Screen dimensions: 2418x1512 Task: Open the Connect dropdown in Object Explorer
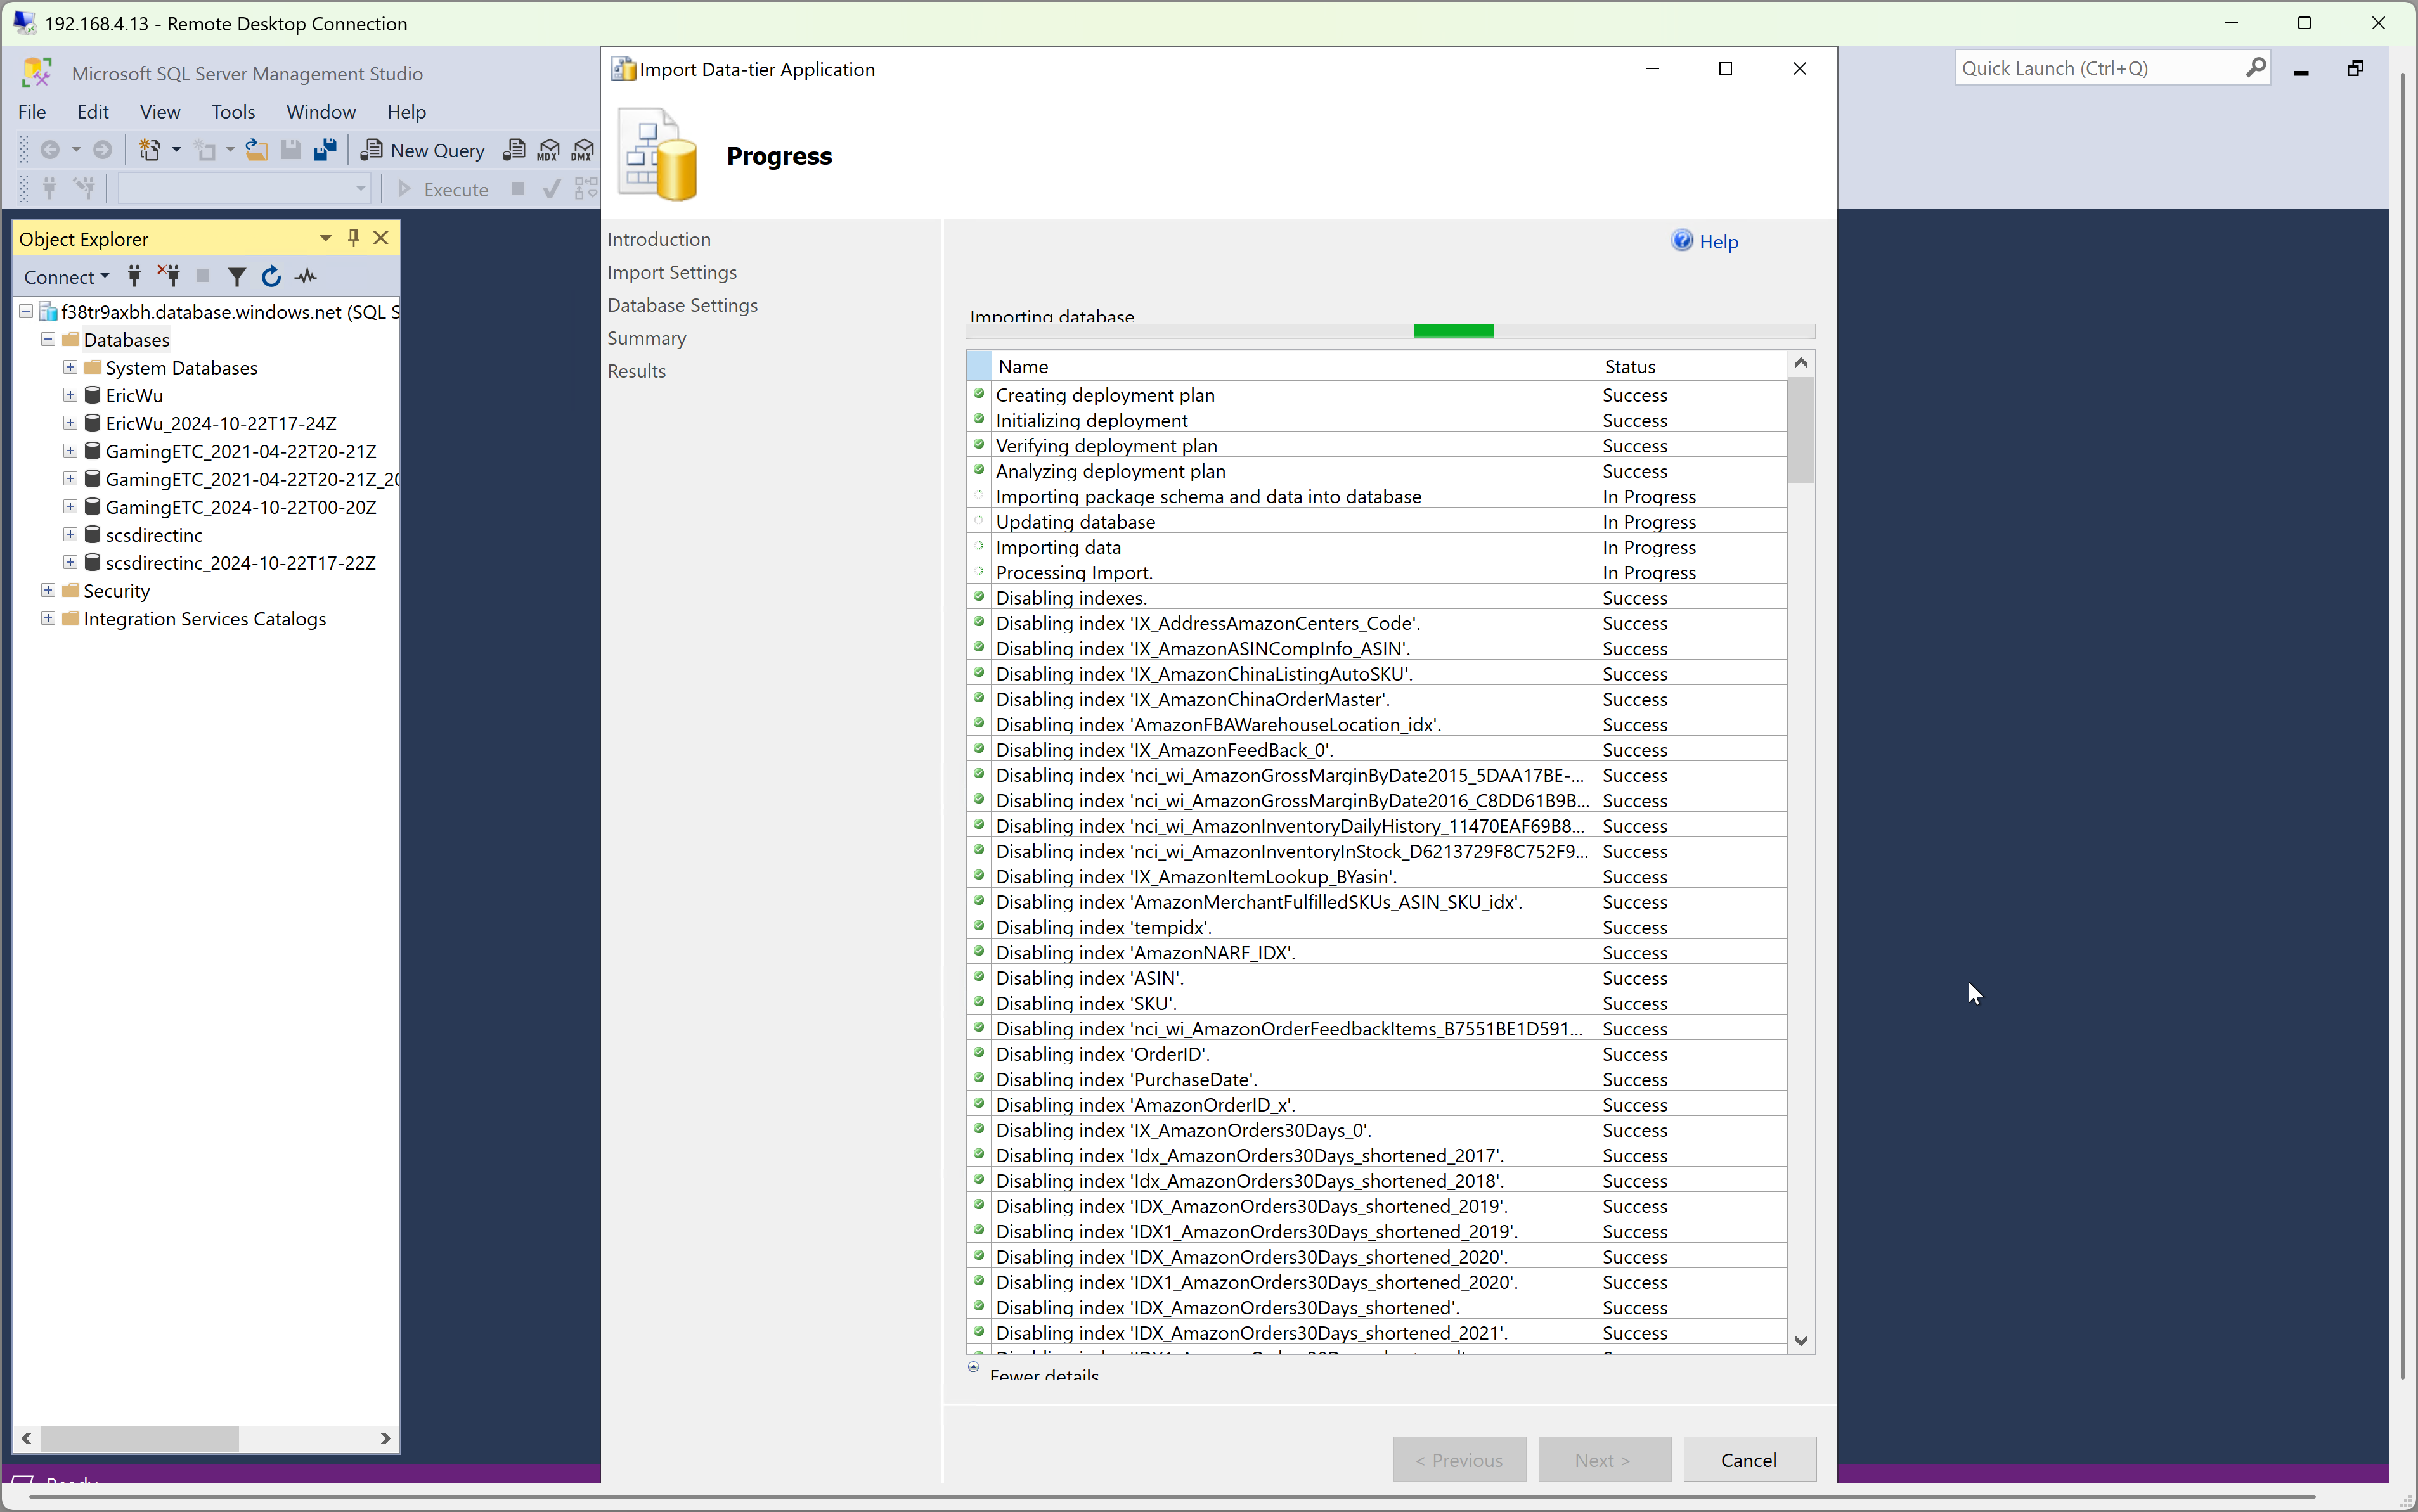66,277
